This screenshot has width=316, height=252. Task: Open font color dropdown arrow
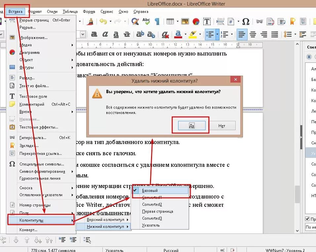tap(185, 34)
